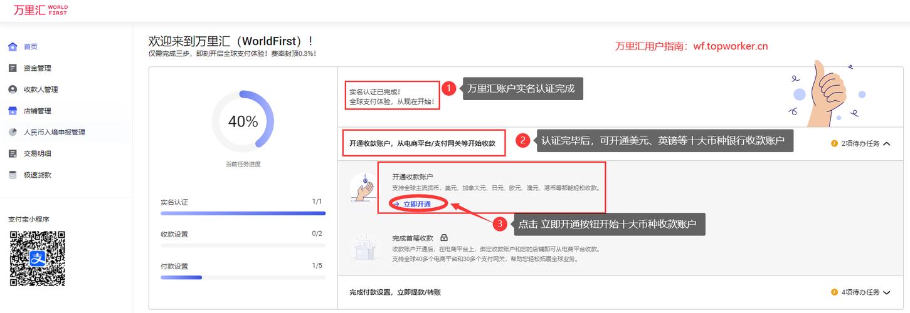Open 交易明细 in the sidebar
Image resolution: width=910 pixels, height=313 pixels.
pyautogui.click(x=38, y=153)
